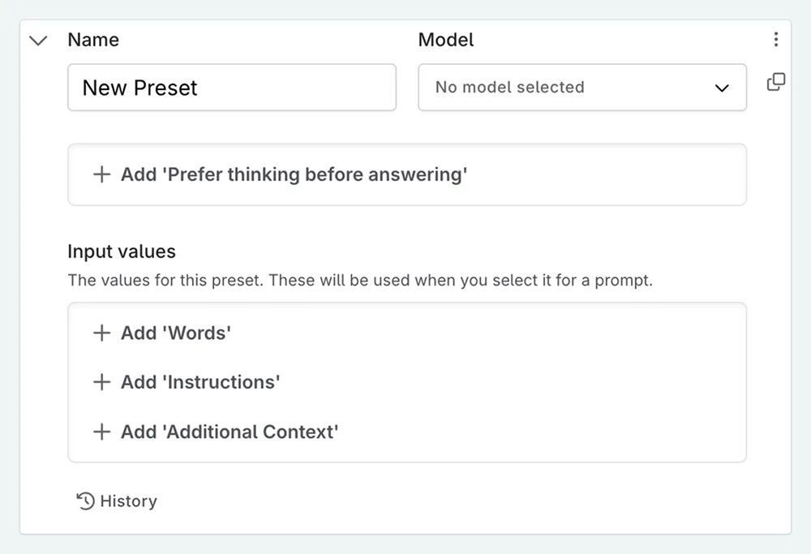Add the 'Instructions' input value

point(199,382)
